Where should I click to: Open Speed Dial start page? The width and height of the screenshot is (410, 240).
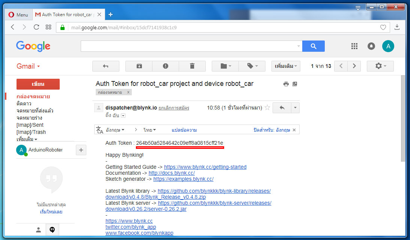click(48, 27)
